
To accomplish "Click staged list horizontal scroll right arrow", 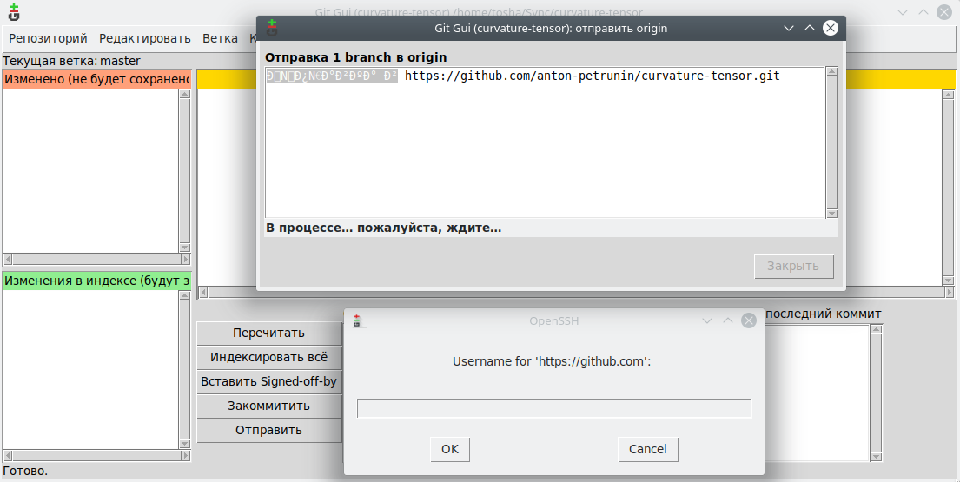I will (x=186, y=456).
